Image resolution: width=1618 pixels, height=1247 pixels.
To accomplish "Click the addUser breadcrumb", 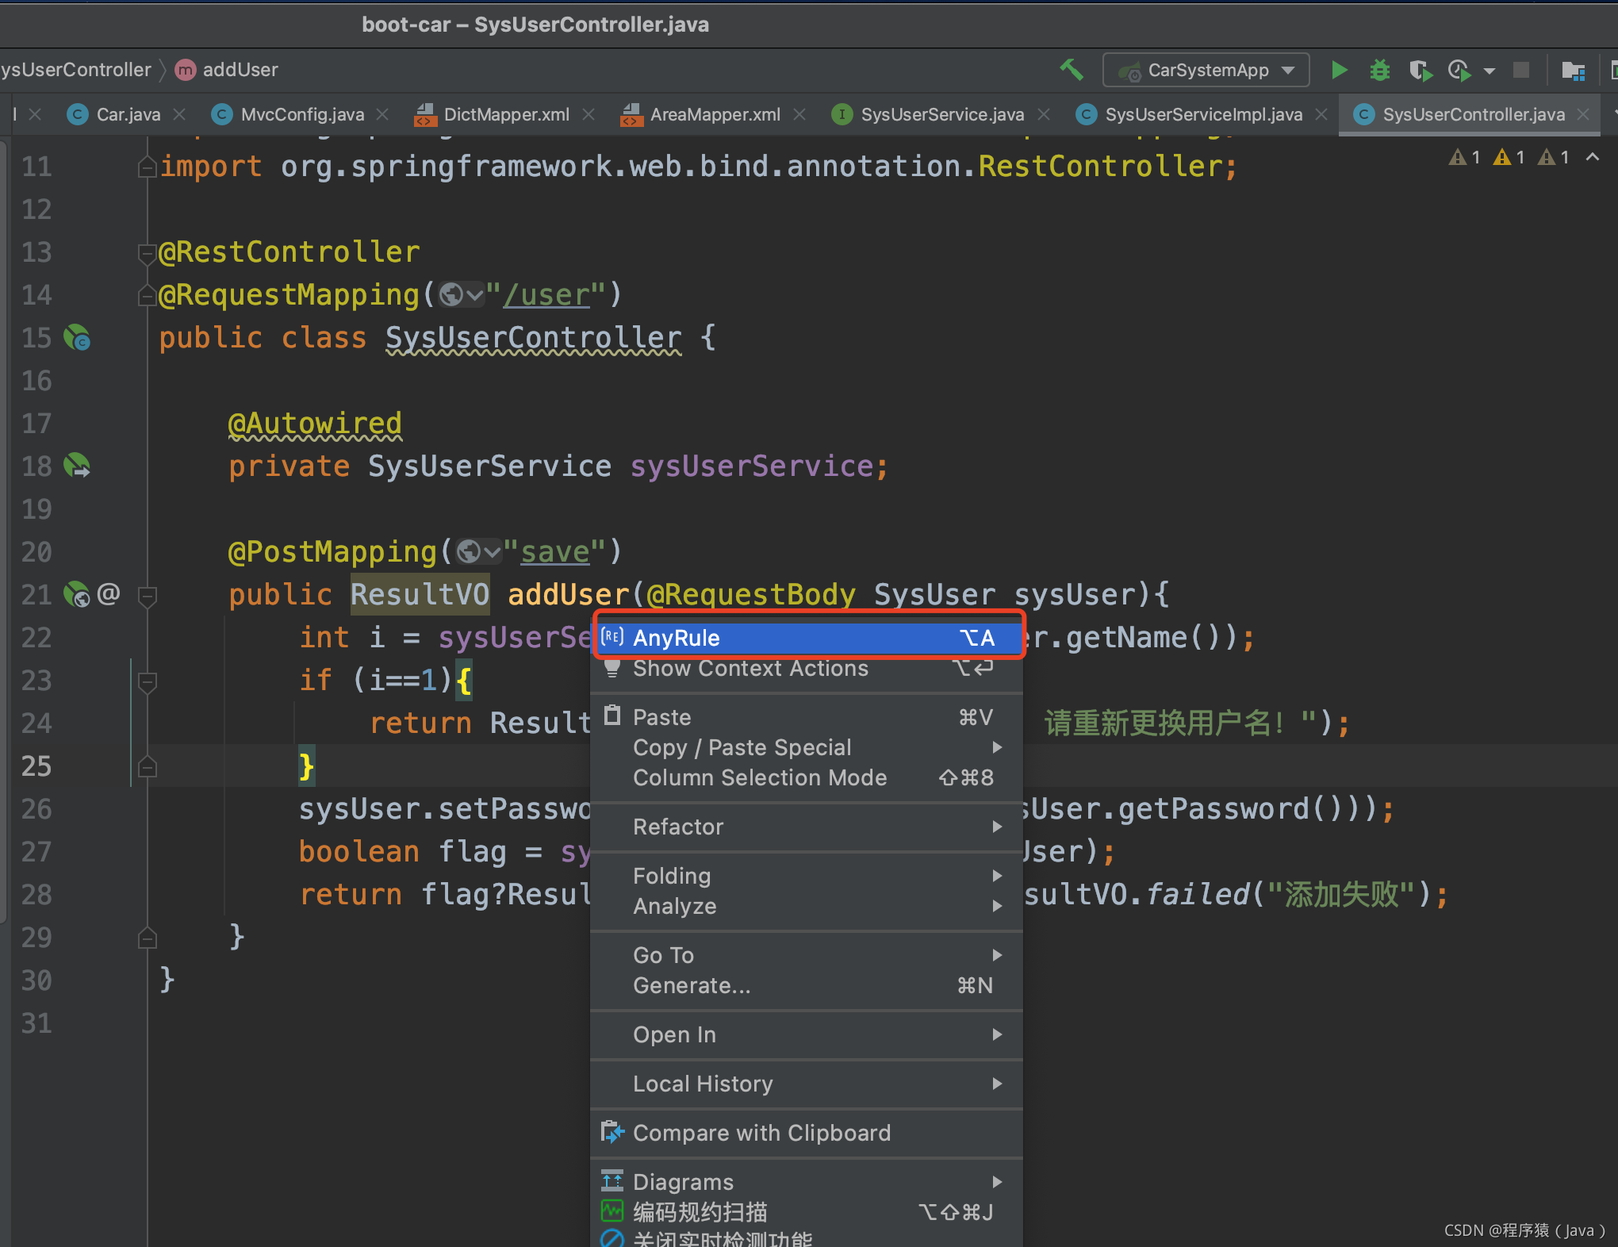I will pos(240,70).
